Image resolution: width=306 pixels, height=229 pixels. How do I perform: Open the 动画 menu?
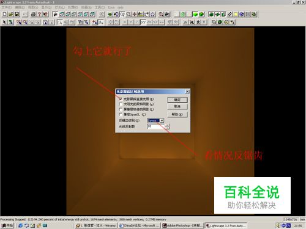[86, 7]
